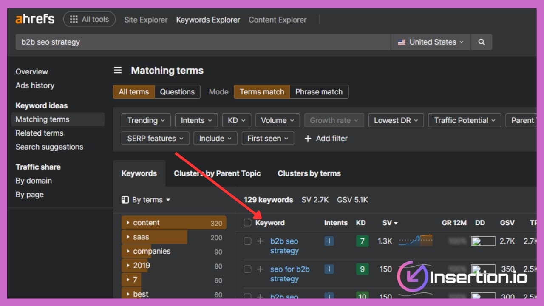Image resolution: width=544 pixels, height=306 pixels.
Task: Click KD badge 7
Action: pos(362,241)
